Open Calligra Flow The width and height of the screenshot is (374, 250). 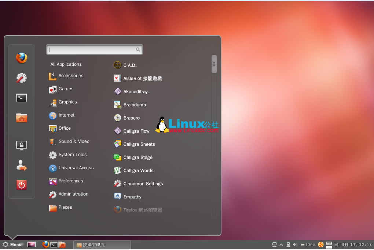(131, 131)
